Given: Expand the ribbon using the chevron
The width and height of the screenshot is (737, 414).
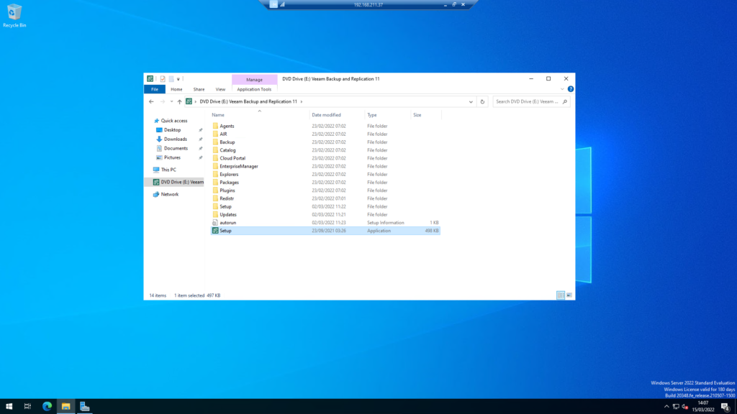Looking at the screenshot, I should point(562,88).
